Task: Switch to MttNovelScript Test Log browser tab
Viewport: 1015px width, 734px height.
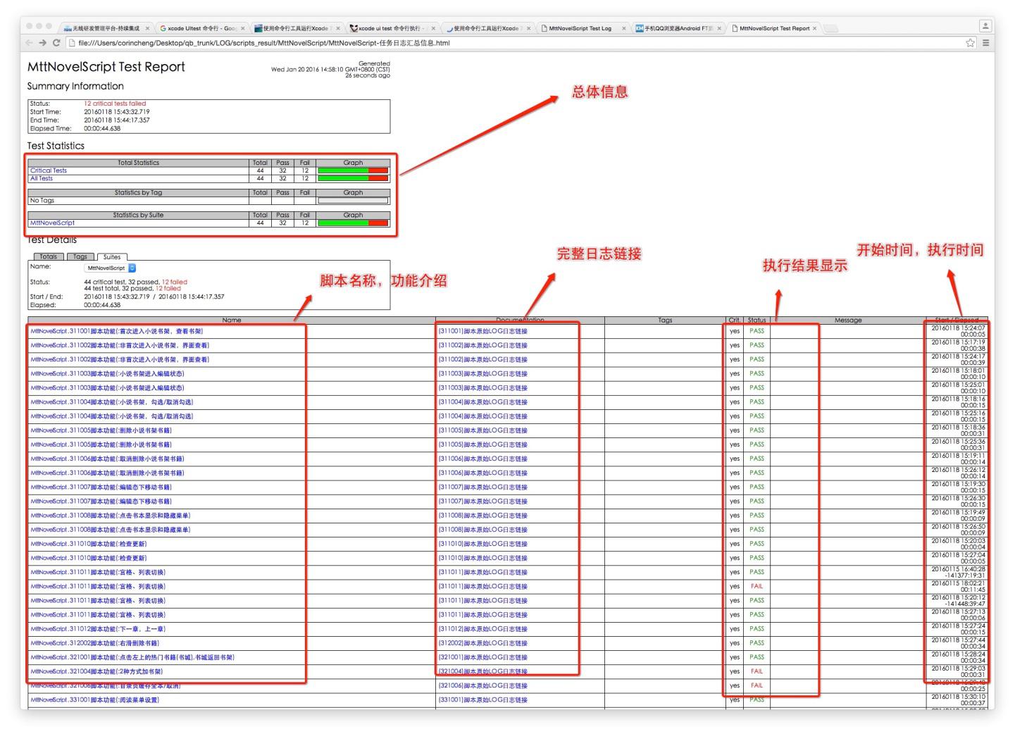Action: [580, 29]
